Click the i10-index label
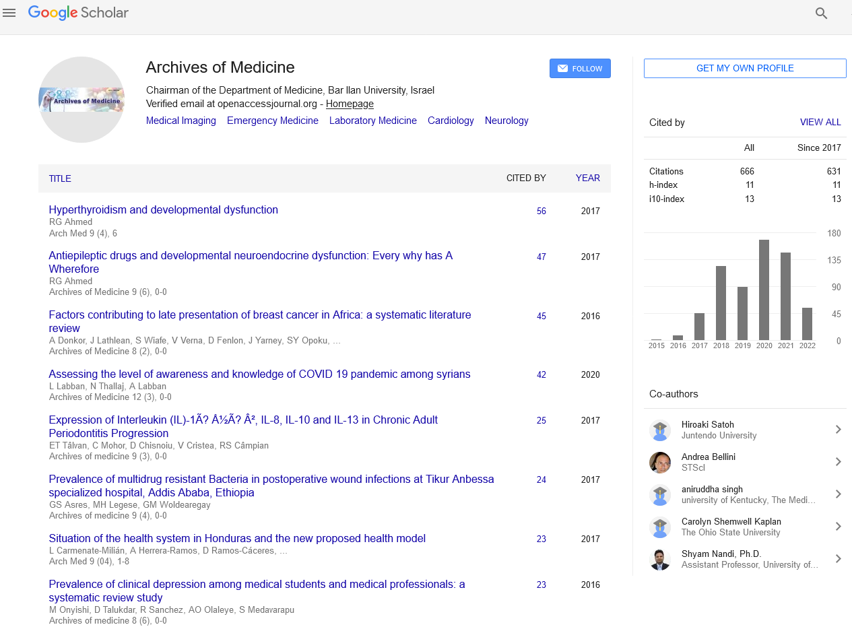 [x=667, y=199]
